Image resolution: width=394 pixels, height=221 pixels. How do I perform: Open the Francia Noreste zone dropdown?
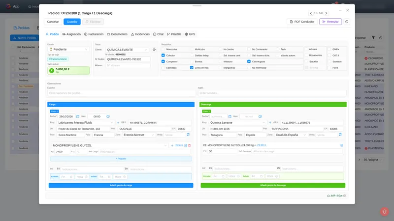click(138, 135)
